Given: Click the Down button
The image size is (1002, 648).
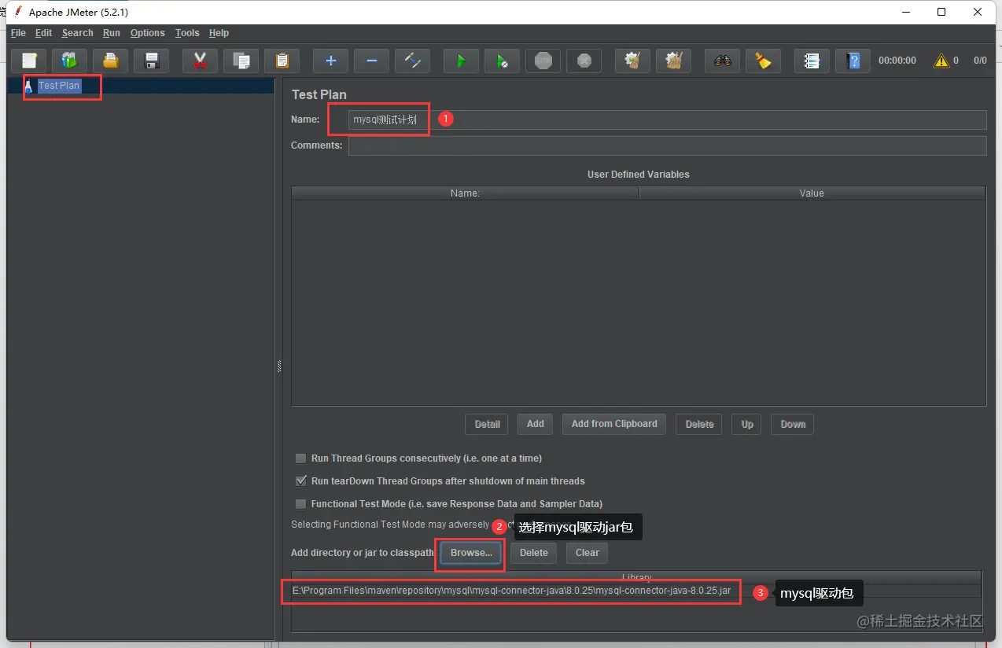Looking at the screenshot, I should pos(793,424).
